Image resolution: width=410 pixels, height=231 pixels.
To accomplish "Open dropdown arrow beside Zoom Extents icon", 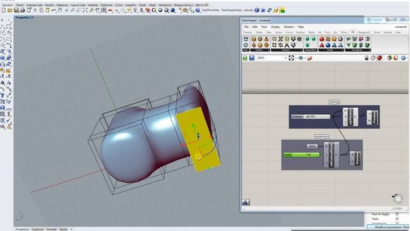I will [295, 58].
